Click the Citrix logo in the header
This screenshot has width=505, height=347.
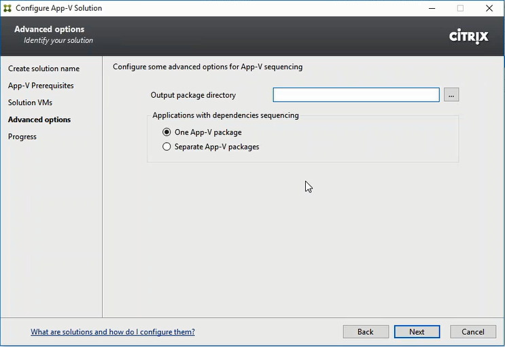click(x=468, y=37)
